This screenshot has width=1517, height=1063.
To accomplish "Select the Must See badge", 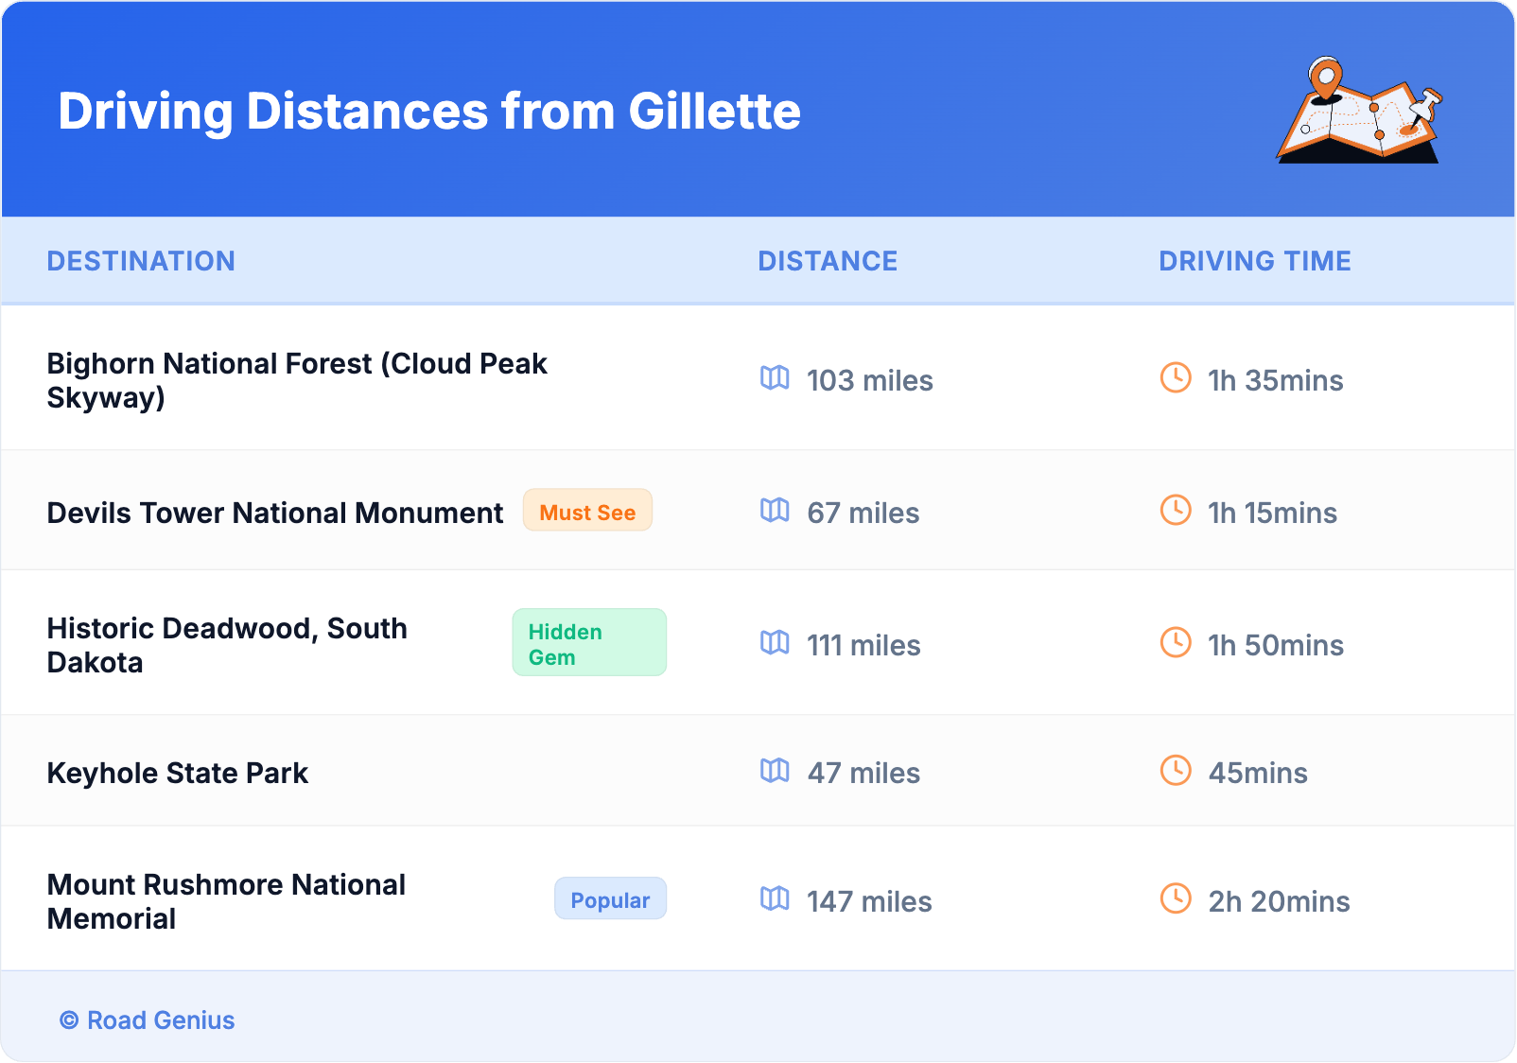I will [x=587, y=512].
